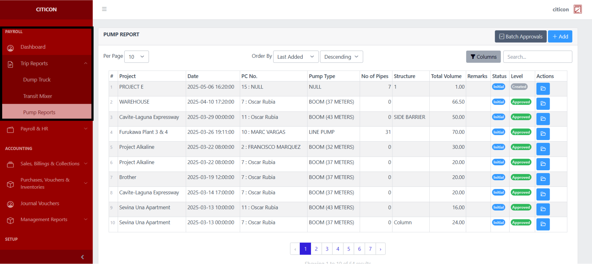Open folder action for PROJECT E row
592x264 pixels.
(x=543, y=89)
